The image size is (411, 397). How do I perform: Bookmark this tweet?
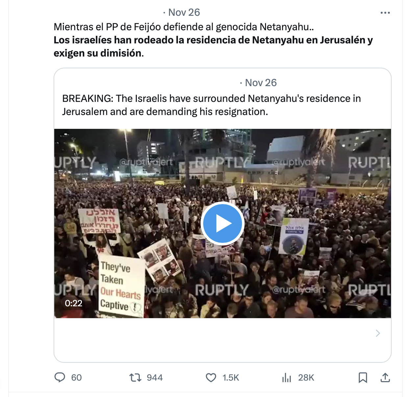(x=363, y=378)
